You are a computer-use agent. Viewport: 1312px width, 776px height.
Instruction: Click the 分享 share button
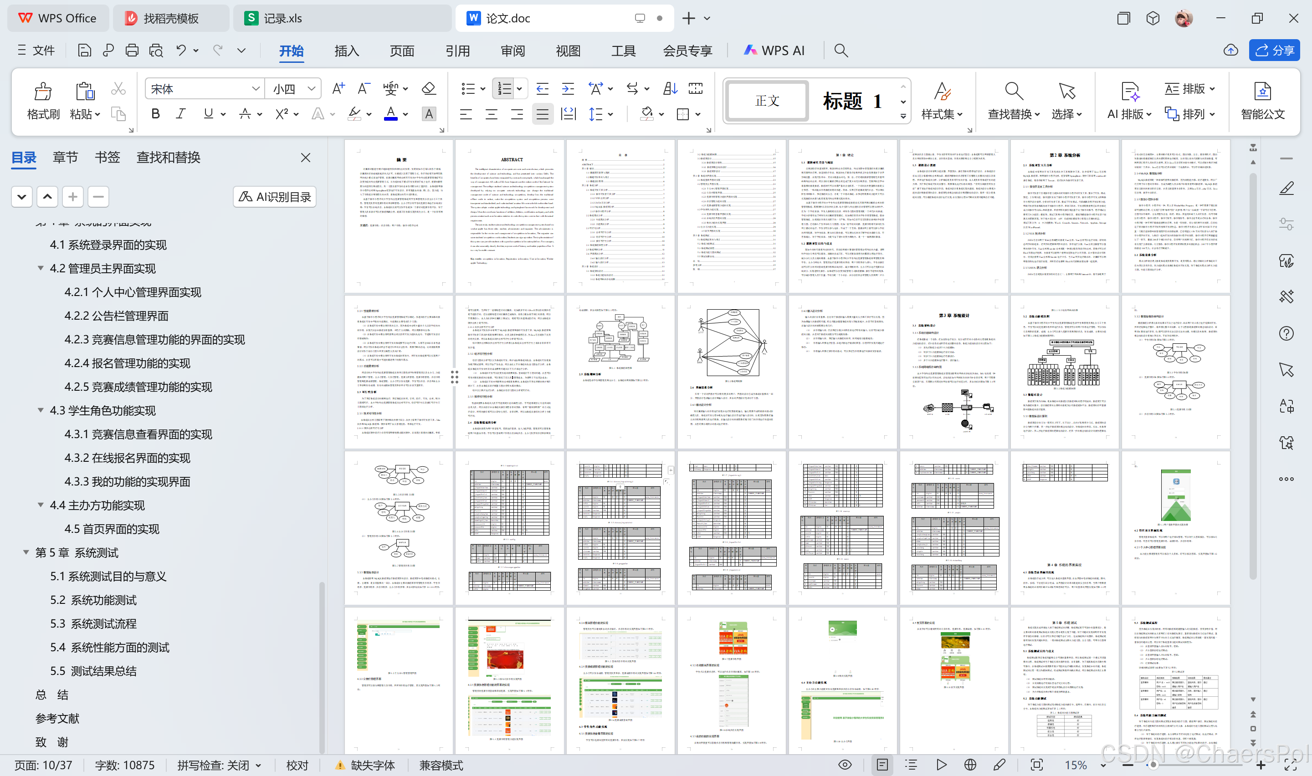[x=1274, y=50]
